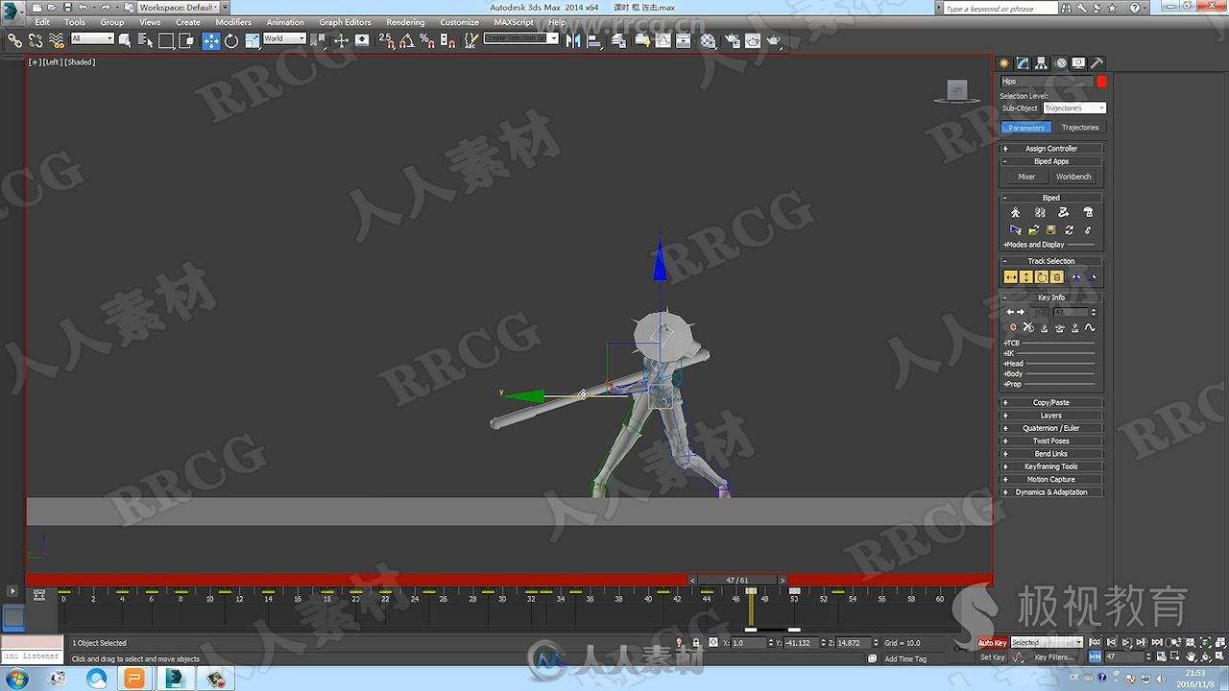Open the Curve Editor from the toolbar
Screen dimensions: 1229x691
click(663, 40)
